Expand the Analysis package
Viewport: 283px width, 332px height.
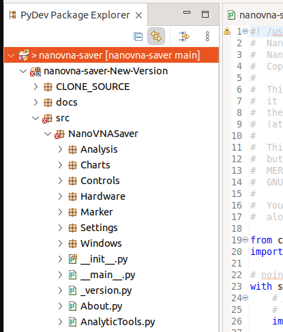coord(60,149)
